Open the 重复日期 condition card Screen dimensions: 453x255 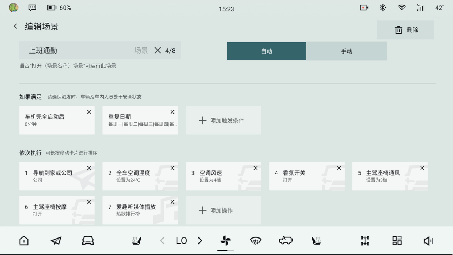pyautogui.click(x=140, y=120)
